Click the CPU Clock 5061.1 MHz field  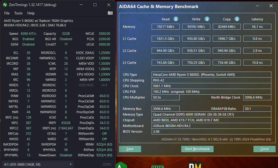tap(211, 86)
